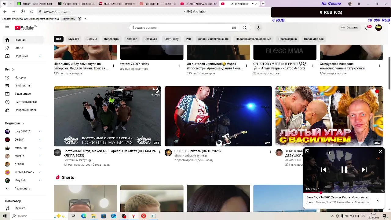Expand the Вы section
Viewport: 391px width, 220px height.
click(9, 69)
